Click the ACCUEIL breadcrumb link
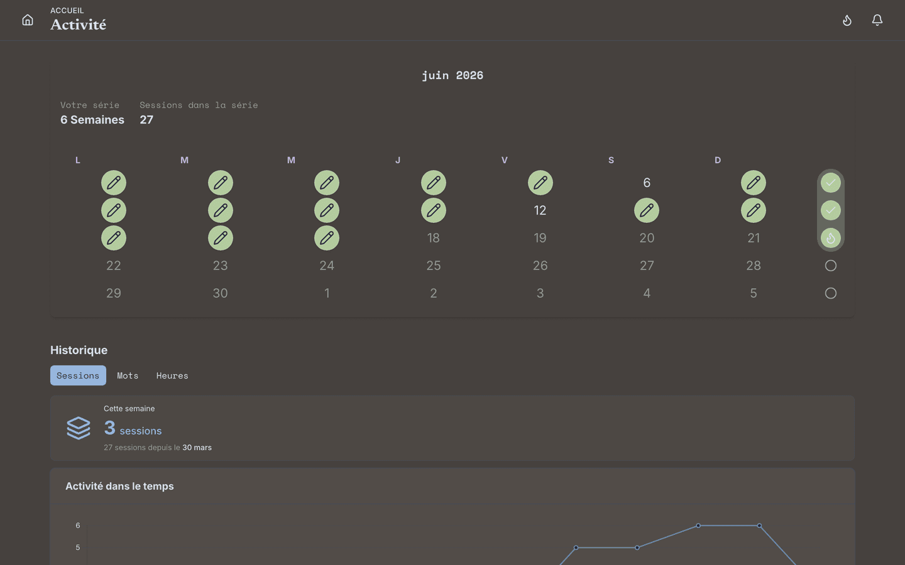 [x=67, y=11]
